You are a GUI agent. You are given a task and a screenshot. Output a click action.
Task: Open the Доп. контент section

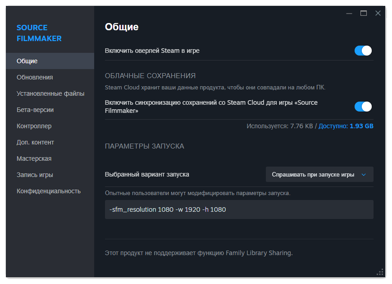click(x=35, y=142)
